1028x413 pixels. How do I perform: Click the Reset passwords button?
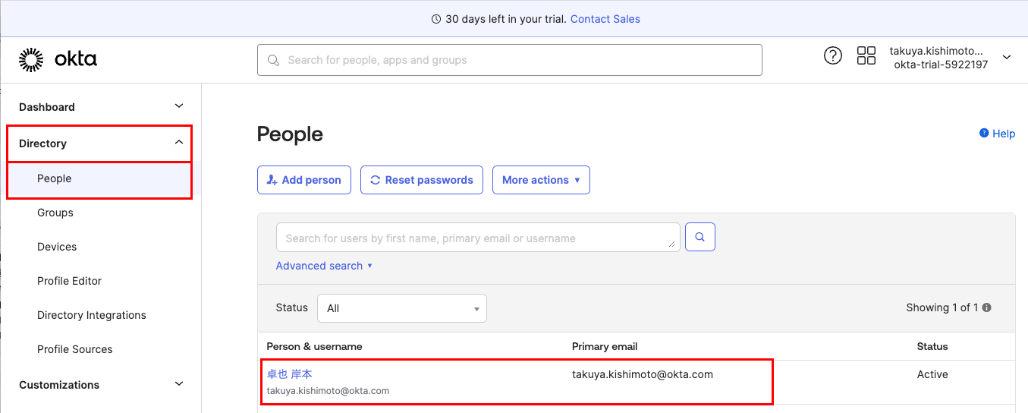point(421,180)
